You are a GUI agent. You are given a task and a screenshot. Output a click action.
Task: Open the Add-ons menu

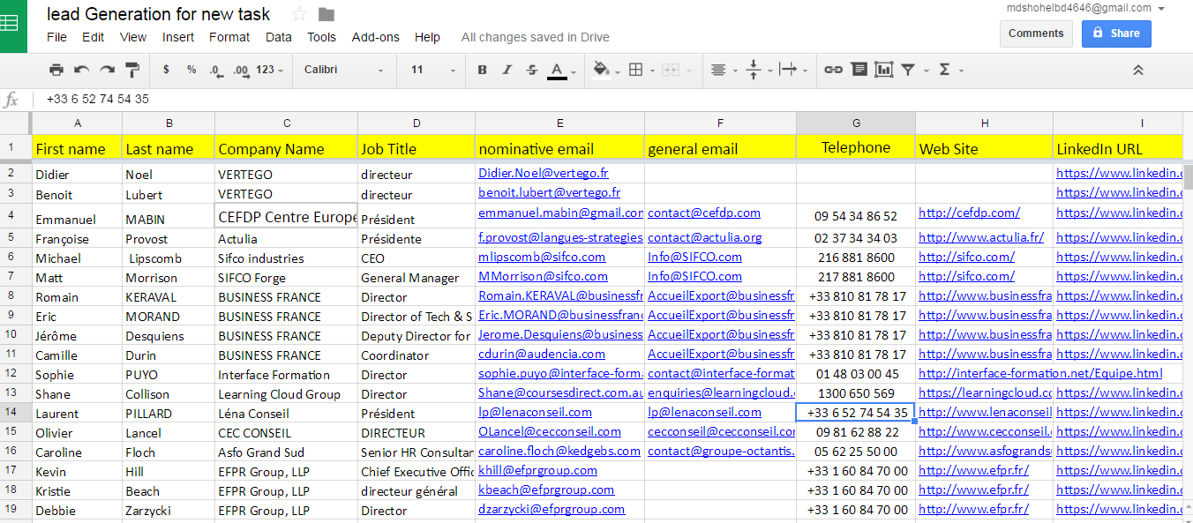(x=375, y=37)
